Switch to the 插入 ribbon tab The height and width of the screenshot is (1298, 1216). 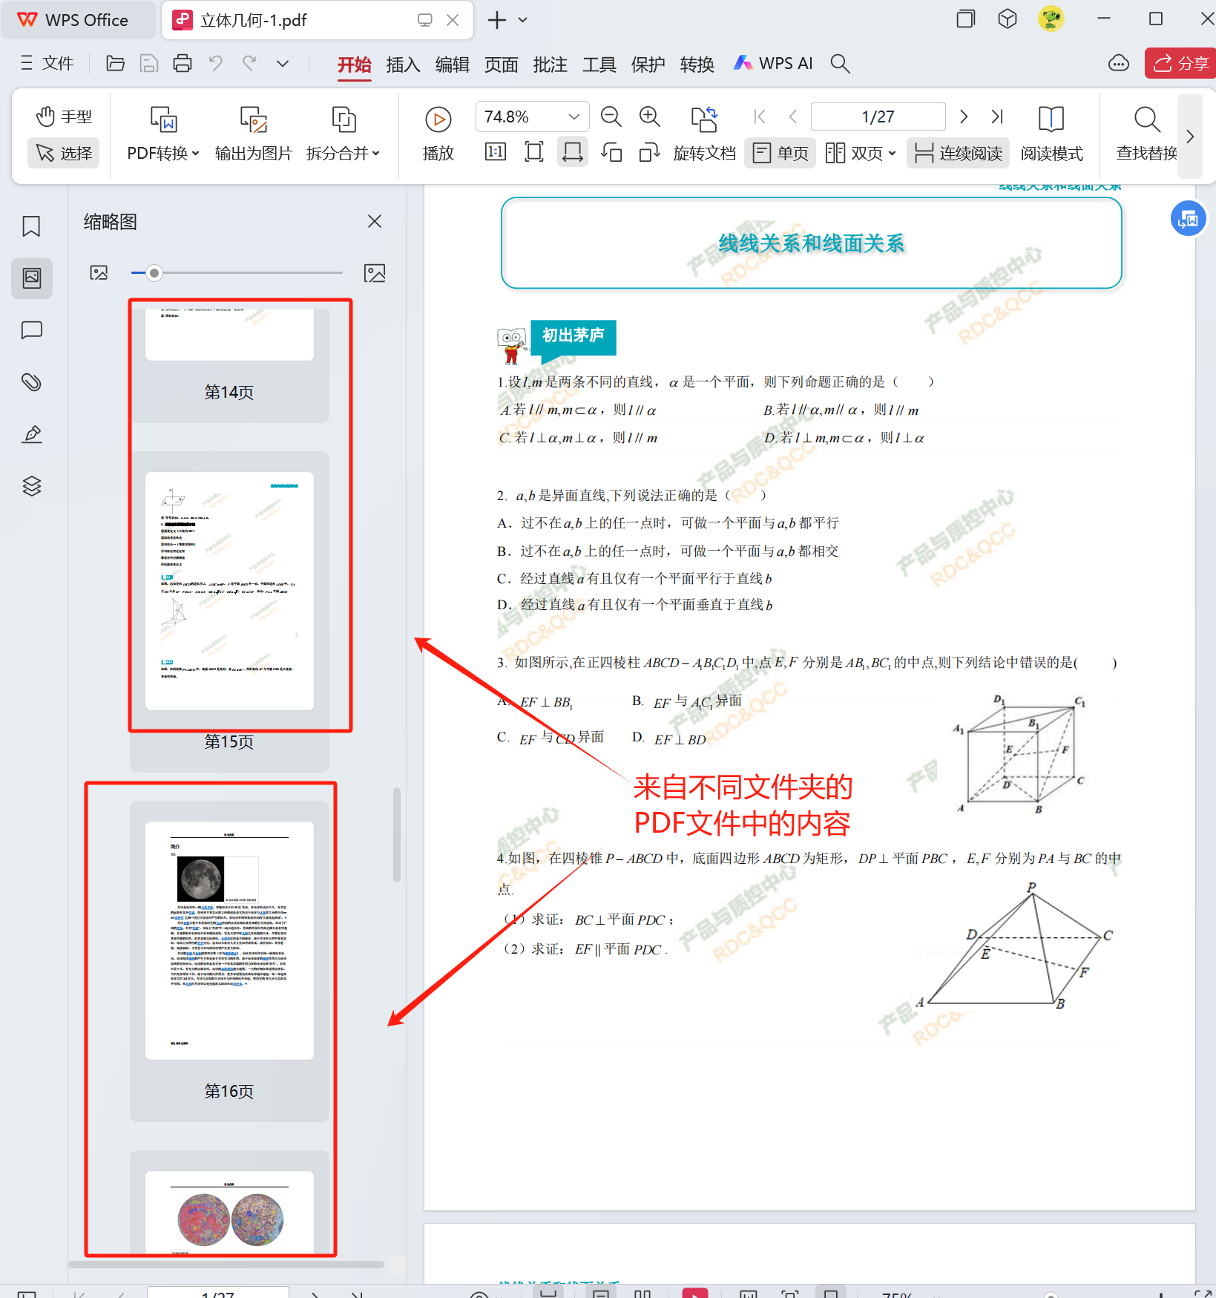click(403, 65)
